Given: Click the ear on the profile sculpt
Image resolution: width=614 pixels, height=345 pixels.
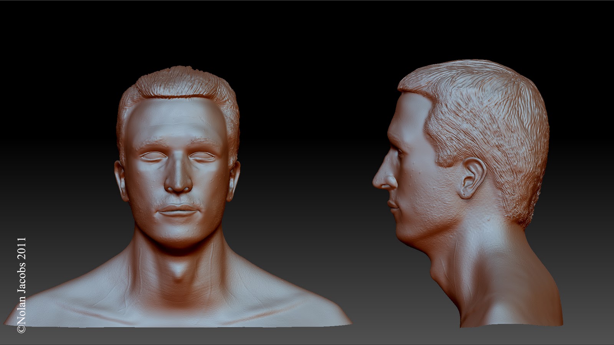Looking at the screenshot, I should coord(472,178).
